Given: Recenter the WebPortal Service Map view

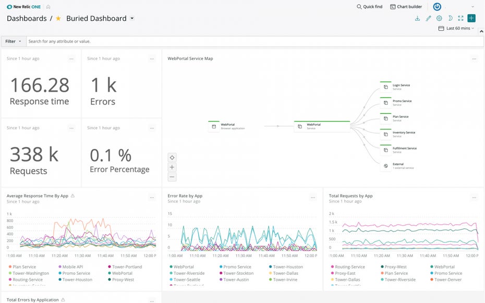Looking at the screenshot, I should coord(172,157).
